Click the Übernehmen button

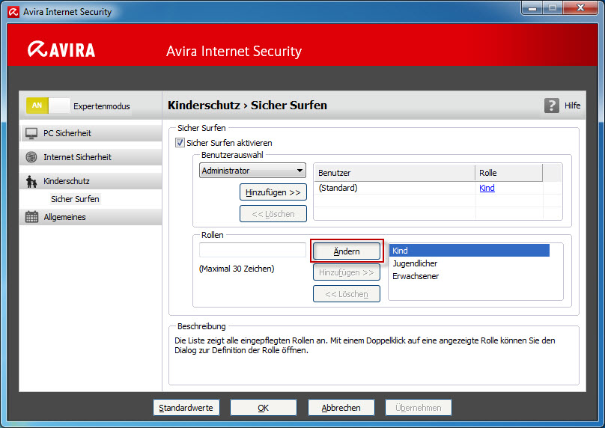419,408
